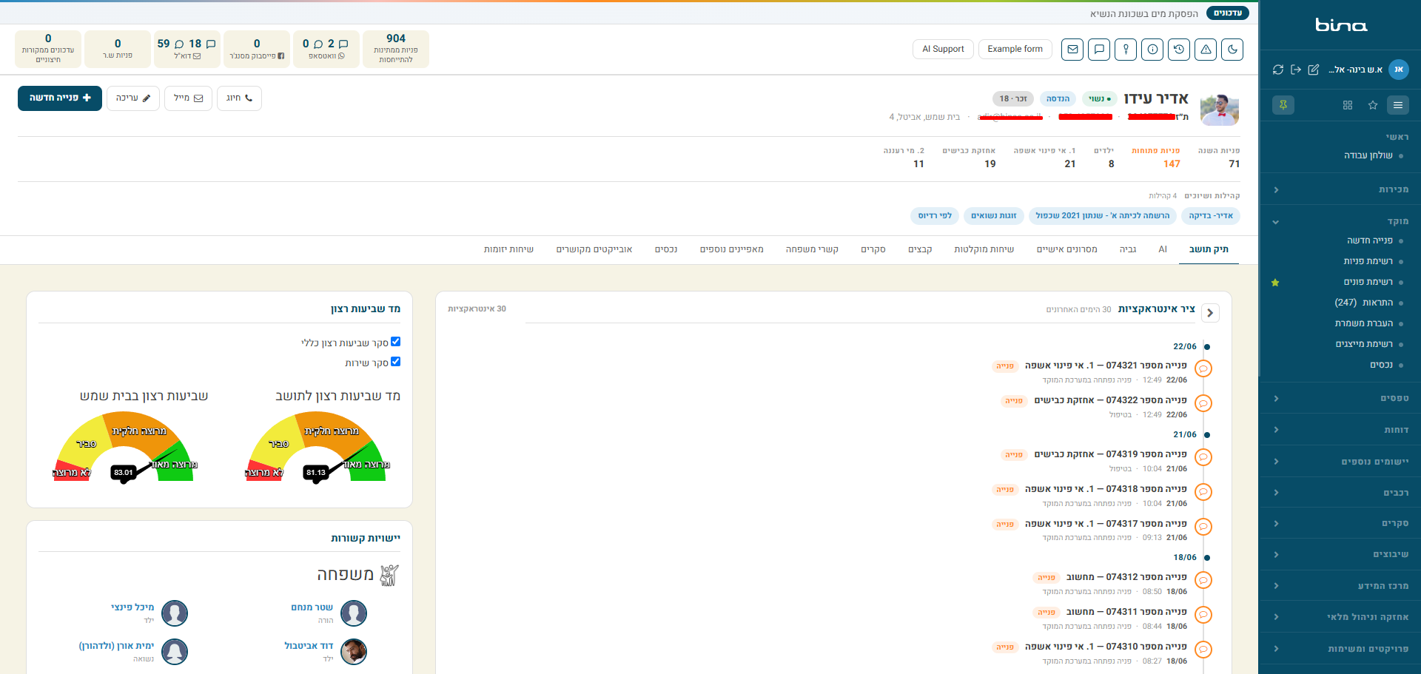Image resolution: width=1421 pixels, height=674 pixels.
Task: Open the AI Support button
Action: [943, 49]
